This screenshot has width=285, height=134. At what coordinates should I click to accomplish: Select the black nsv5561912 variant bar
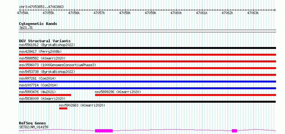coord(147,48)
